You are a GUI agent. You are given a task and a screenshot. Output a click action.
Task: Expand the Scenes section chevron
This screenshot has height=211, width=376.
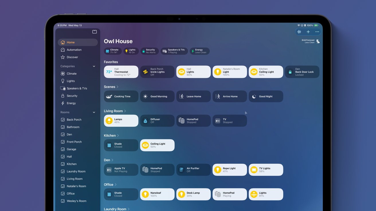tap(117, 87)
